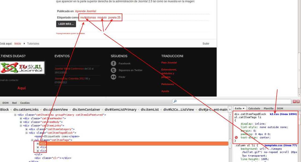The width and height of the screenshot is (301, 162).
Task: Select div.catItemLinks in the breadcrumb path
Action: (x=26, y=110)
